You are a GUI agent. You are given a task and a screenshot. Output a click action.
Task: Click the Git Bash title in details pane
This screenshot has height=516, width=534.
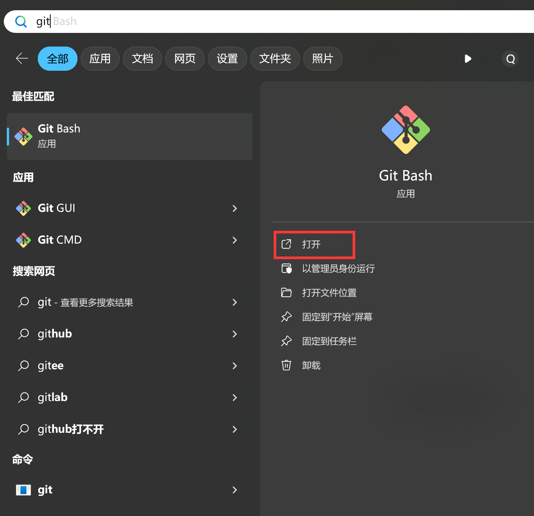406,176
